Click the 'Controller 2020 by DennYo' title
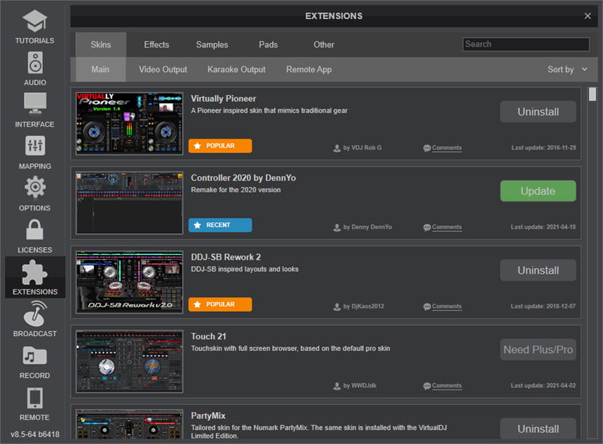Screen dimensions: 603x444 tap(243, 178)
